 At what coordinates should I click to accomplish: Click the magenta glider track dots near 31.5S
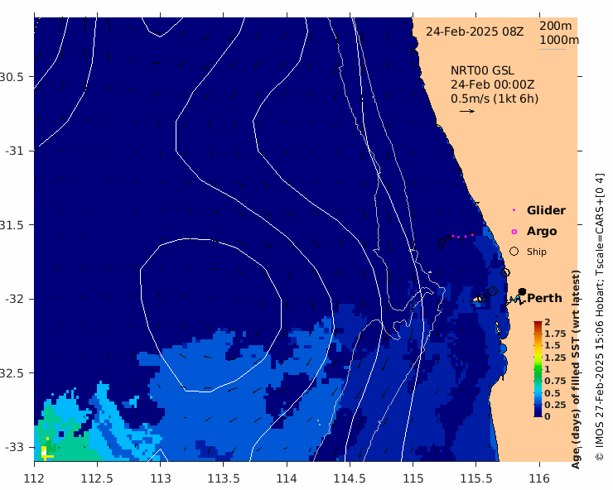pyautogui.click(x=462, y=236)
